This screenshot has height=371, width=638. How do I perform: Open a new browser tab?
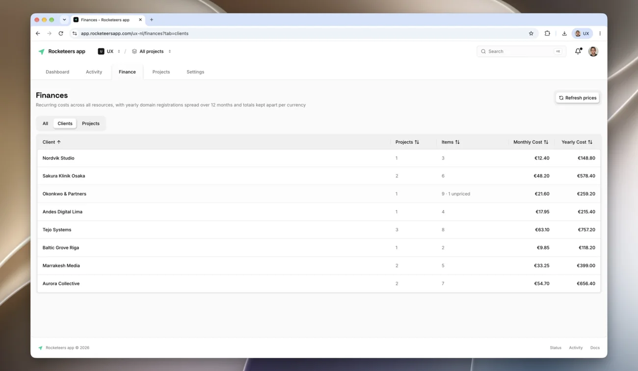152,20
